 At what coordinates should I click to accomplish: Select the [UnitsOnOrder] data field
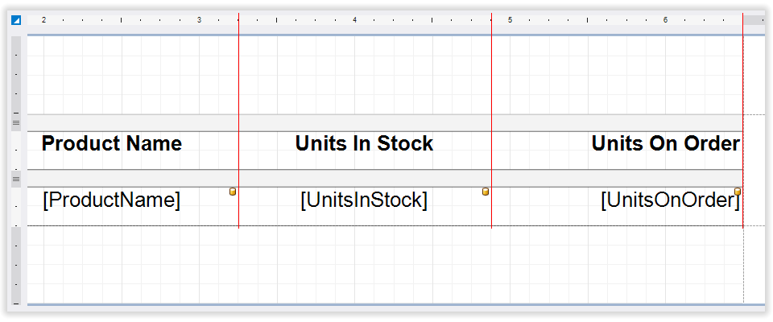point(669,200)
